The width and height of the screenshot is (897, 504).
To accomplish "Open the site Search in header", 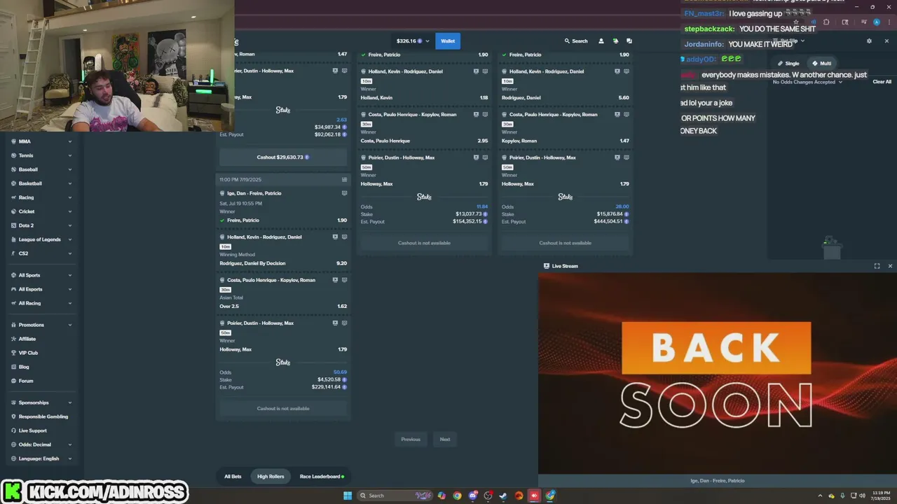I will tap(576, 41).
